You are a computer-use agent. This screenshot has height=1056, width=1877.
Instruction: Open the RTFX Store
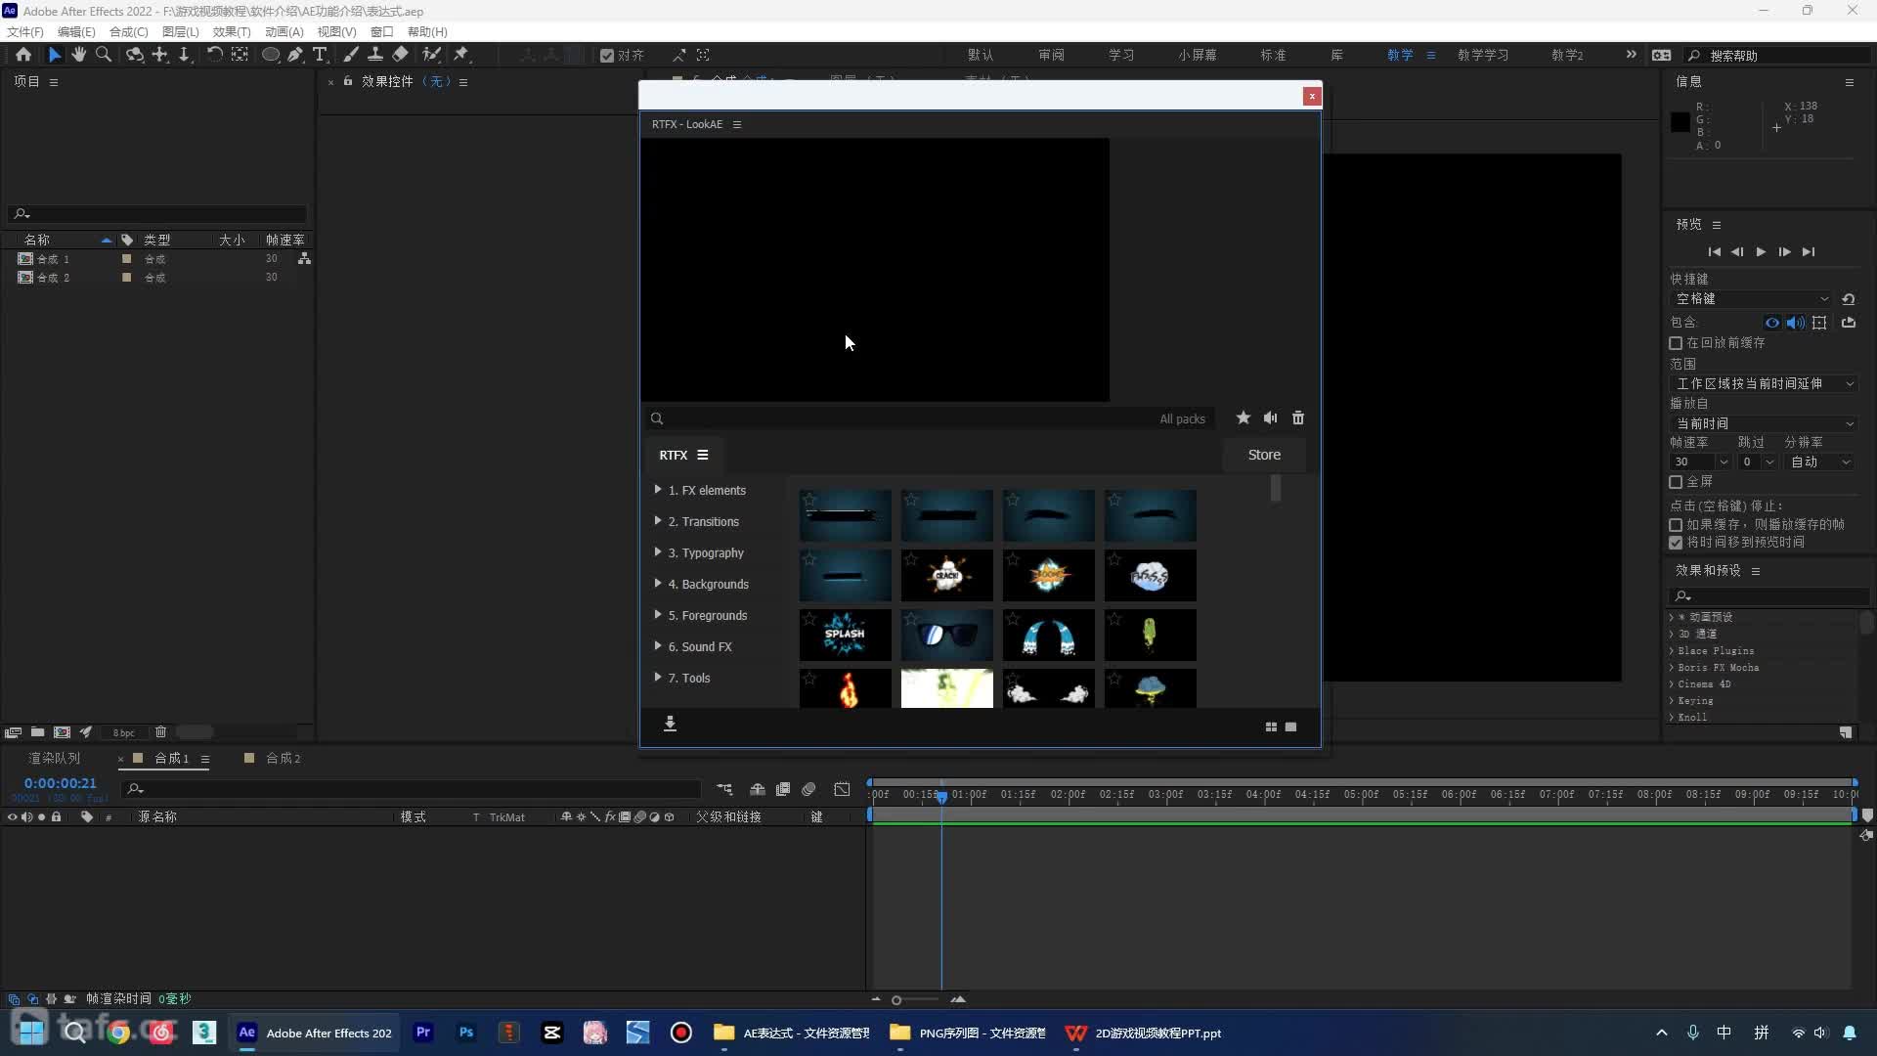(x=1264, y=455)
